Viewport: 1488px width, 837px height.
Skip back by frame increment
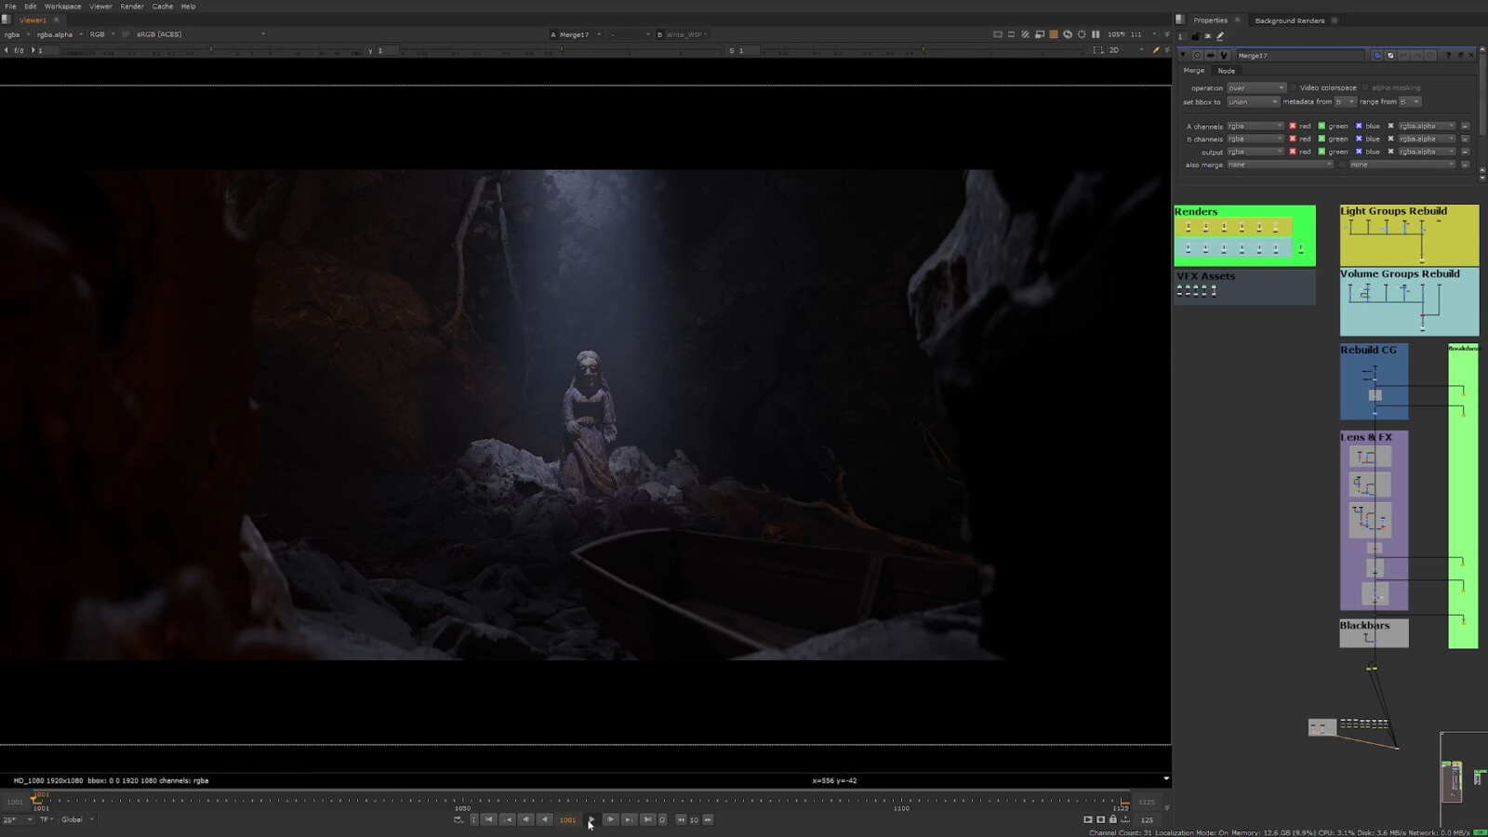coord(681,819)
